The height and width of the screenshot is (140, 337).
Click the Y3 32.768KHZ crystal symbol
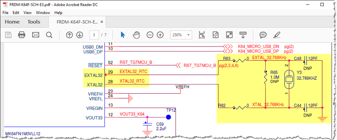[x=289, y=79]
